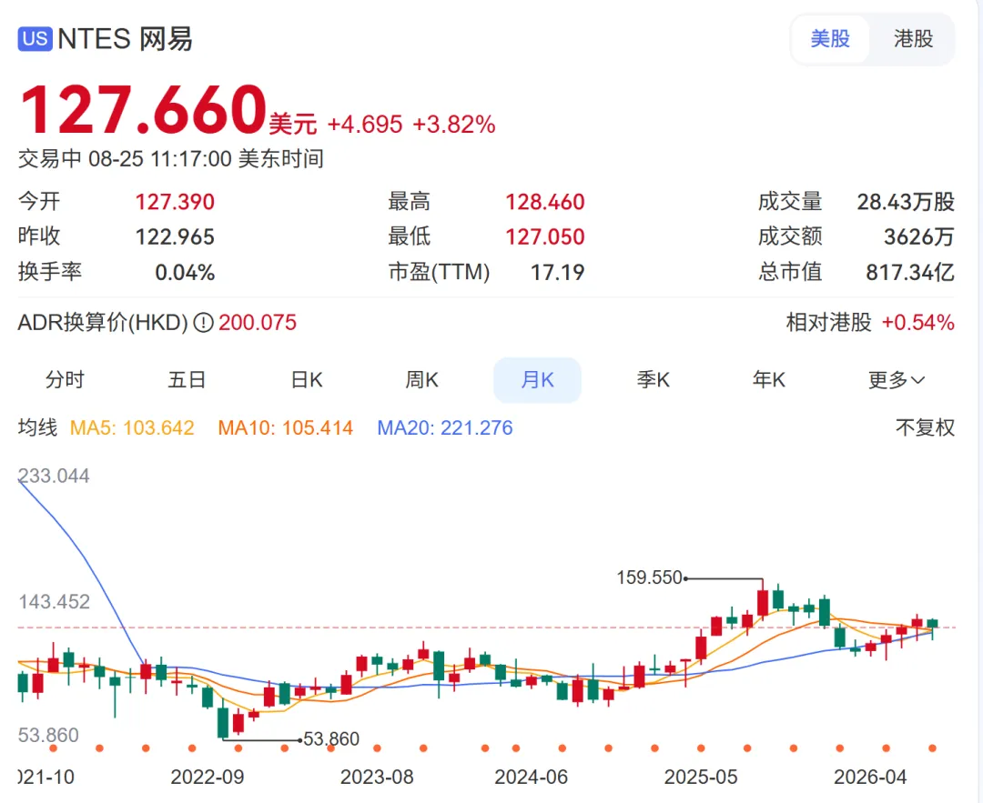Click the percent change +3.82%

[x=454, y=125]
